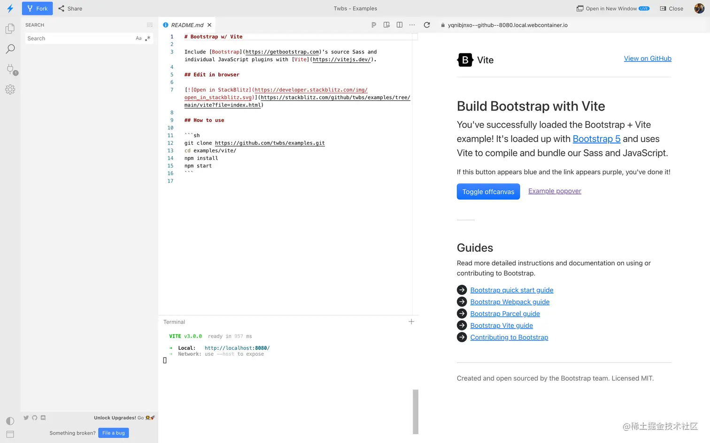
Task: Open the editor actions '...' menu
Action: point(412,25)
